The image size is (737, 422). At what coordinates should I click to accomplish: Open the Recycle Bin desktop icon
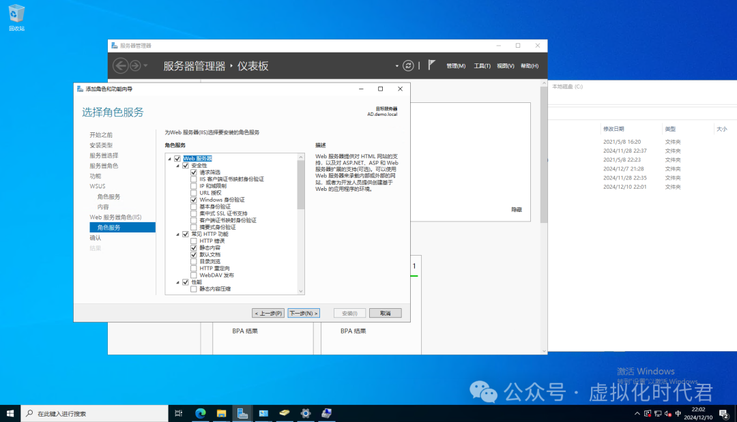(x=16, y=18)
